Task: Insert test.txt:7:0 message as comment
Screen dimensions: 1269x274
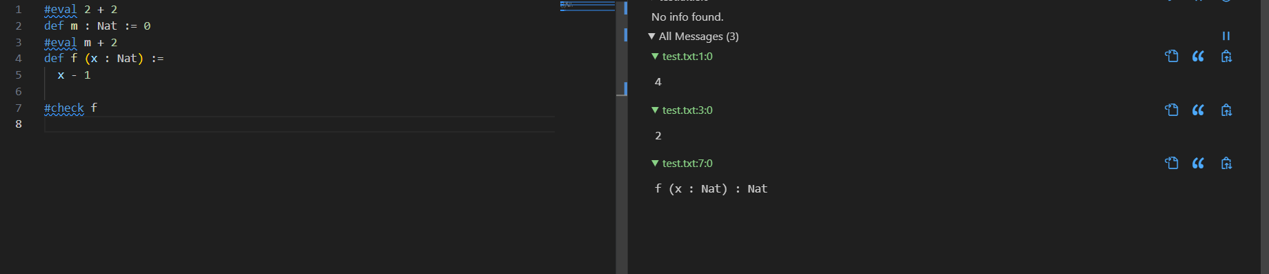Action: click(x=1199, y=163)
